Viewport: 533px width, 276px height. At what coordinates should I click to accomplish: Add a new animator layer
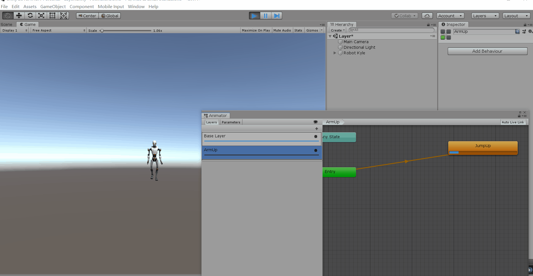point(317,129)
